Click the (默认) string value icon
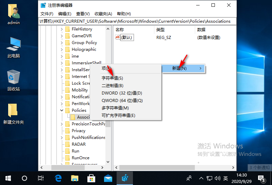Image resolution: width=272 pixels, height=185 pixels. [x=117, y=37]
